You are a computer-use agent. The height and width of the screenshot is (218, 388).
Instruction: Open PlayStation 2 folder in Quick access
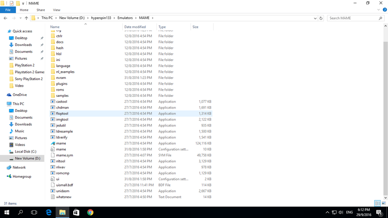pos(25,65)
